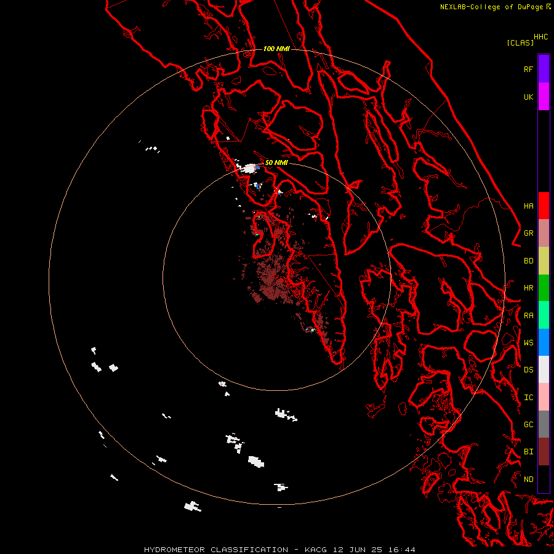Click the BI legend label
Screen dimensions: 554x554
click(528, 452)
